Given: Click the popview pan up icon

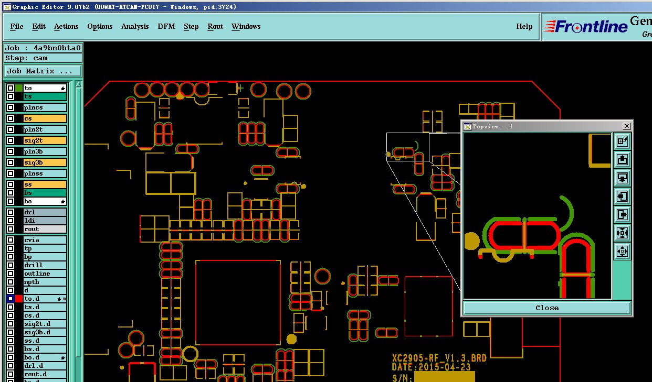Looking at the screenshot, I should 622,159.
